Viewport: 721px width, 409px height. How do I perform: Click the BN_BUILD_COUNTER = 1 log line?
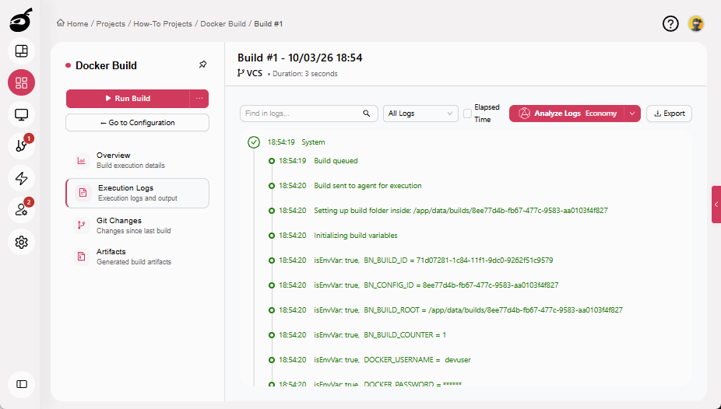click(x=380, y=334)
